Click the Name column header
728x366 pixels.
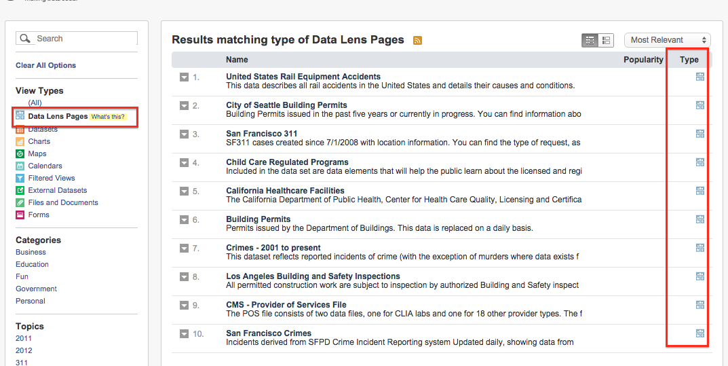pos(237,60)
